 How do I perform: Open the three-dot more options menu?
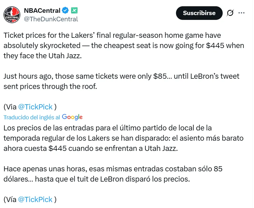coord(241,13)
